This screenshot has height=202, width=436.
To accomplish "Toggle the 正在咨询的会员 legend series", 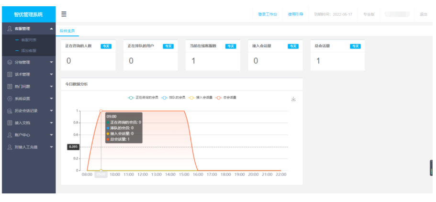I will pos(143,97).
